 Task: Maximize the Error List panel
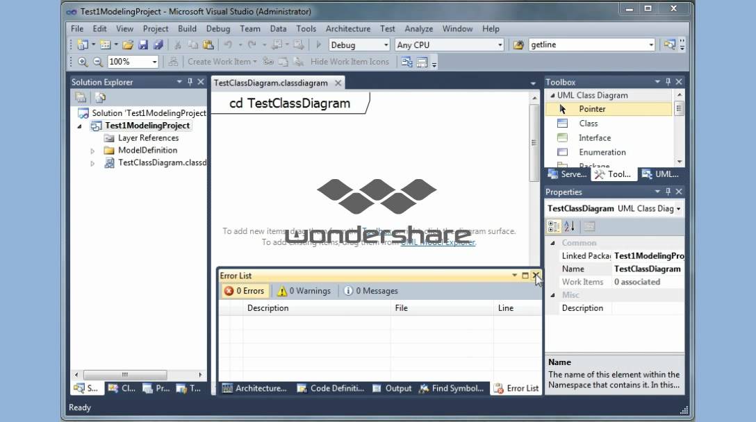[525, 276]
